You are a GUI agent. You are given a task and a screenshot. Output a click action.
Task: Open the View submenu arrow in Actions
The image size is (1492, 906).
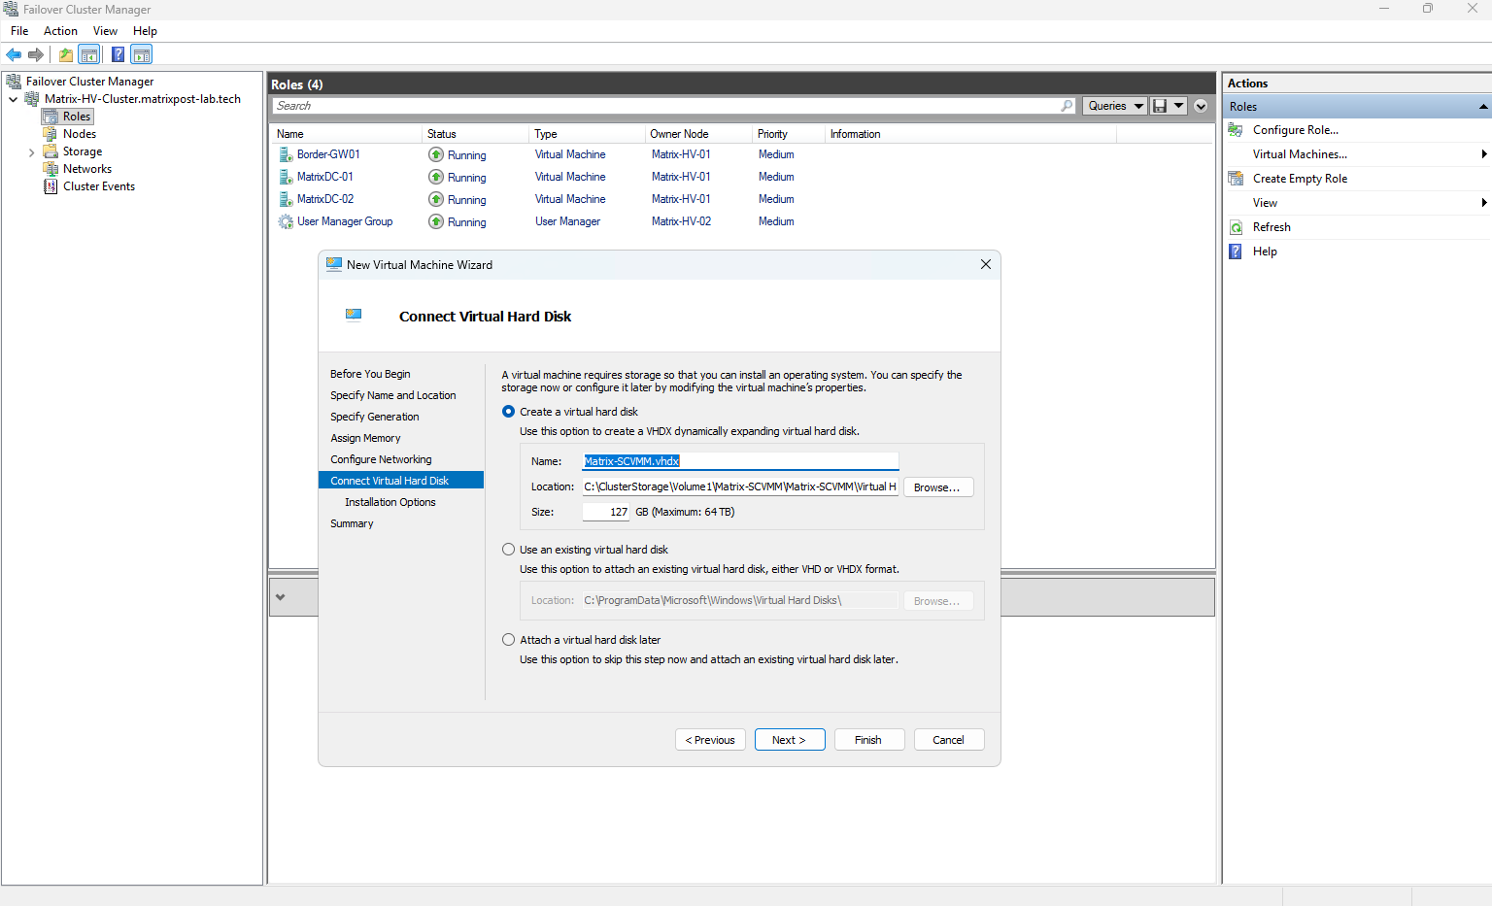(x=1484, y=203)
